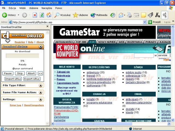This screenshot has width=175, height=131.
Task: Click the Skip button
Action: tap(20, 73)
